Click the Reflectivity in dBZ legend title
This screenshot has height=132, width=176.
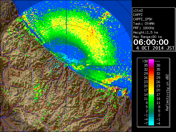pyautogui.click(x=167, y=92)
